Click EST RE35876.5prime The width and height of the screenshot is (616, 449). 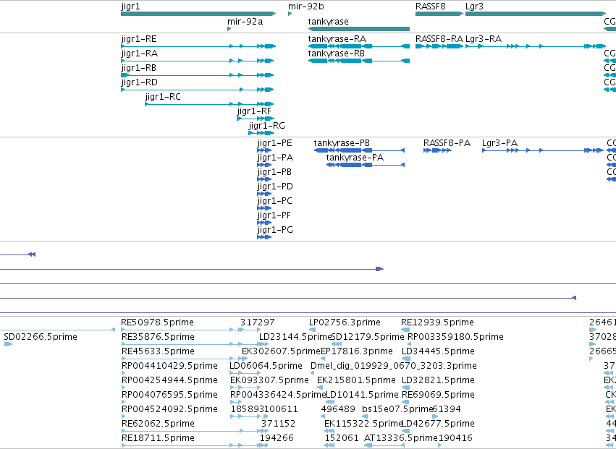[x=158, y=337]
